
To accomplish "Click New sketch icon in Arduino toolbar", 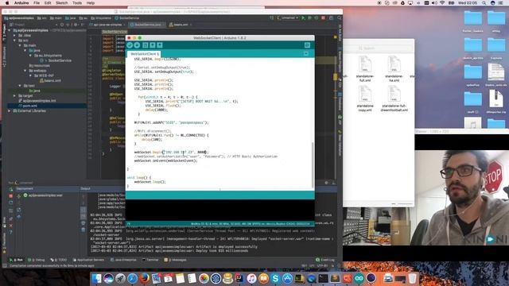I will click(x=146, y=45).
